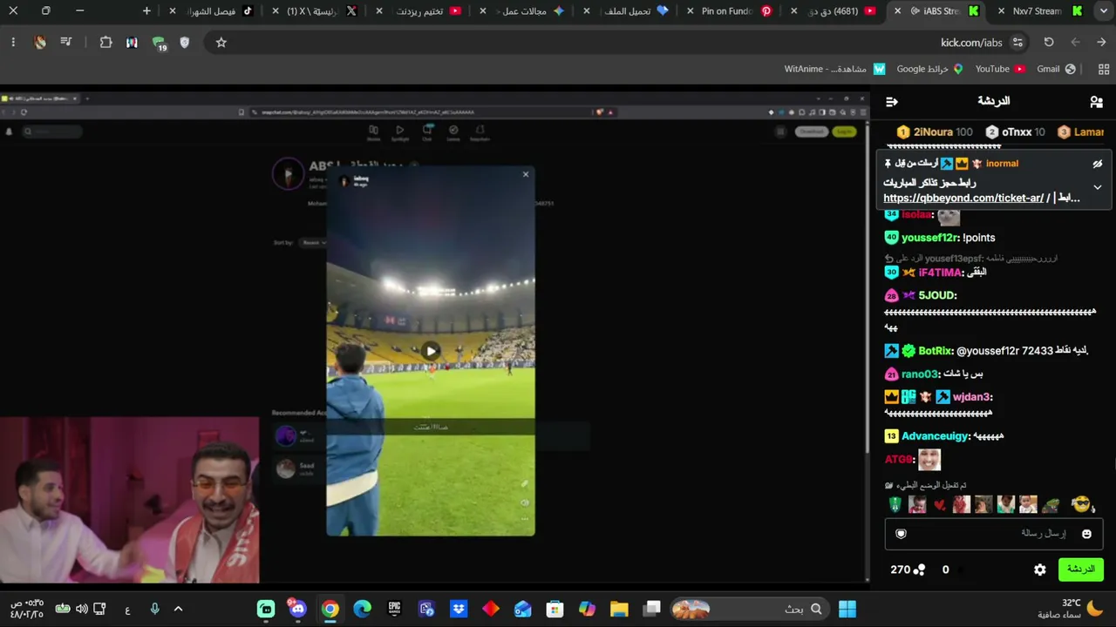Open Microsoft Edge from the taskbar

[x=362, y=609]
